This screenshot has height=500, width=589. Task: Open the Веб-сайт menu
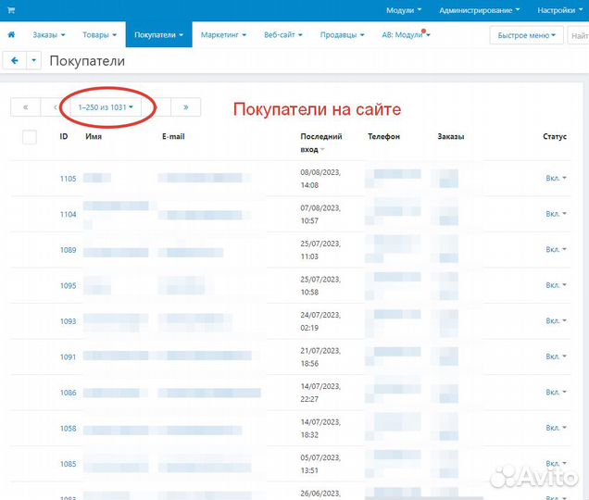pos(283,34)
